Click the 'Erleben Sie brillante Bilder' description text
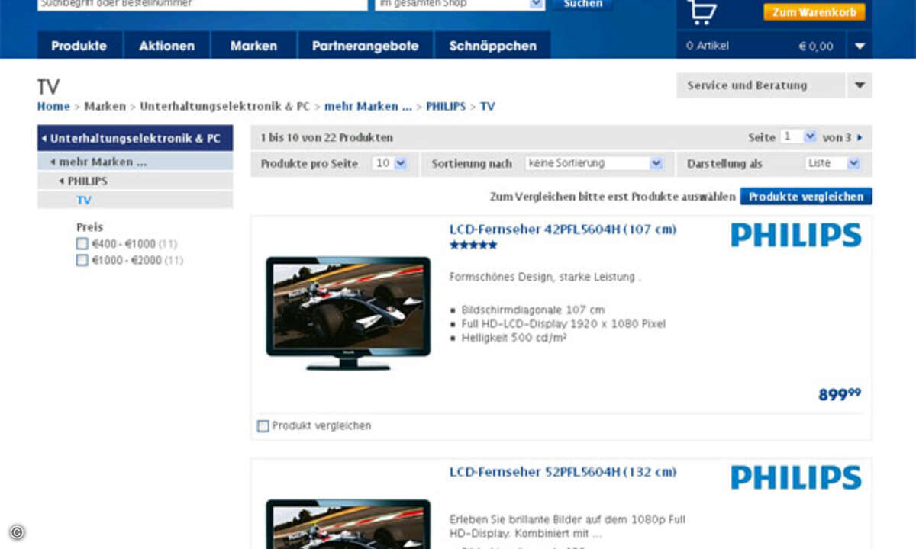Image resolution: width=916 pixels, height=549 pixels. point(568,527)
